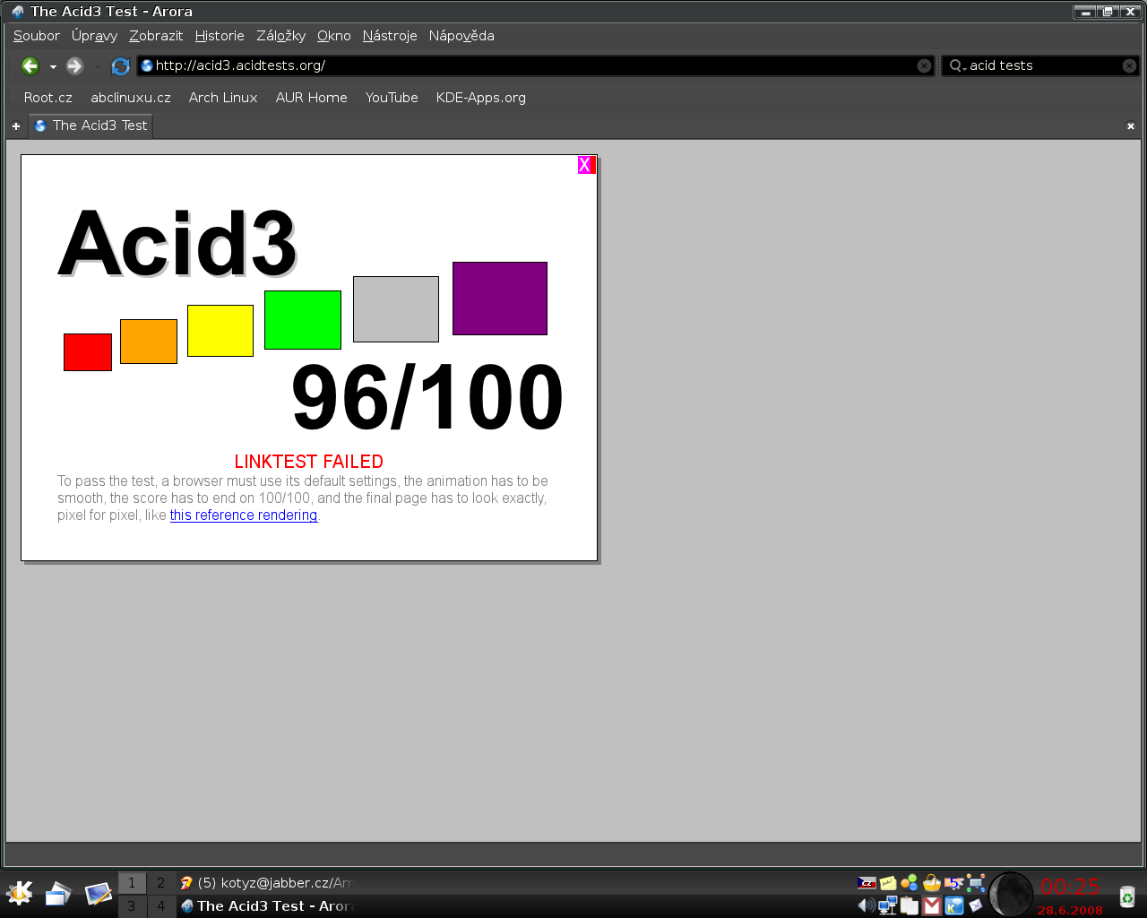Click the grey Acid3 square

pyautogui.click(x=396, y=309)
